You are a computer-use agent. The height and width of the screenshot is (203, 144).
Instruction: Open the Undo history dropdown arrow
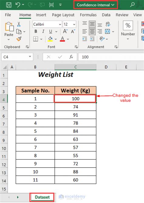(x=23, y=5)
